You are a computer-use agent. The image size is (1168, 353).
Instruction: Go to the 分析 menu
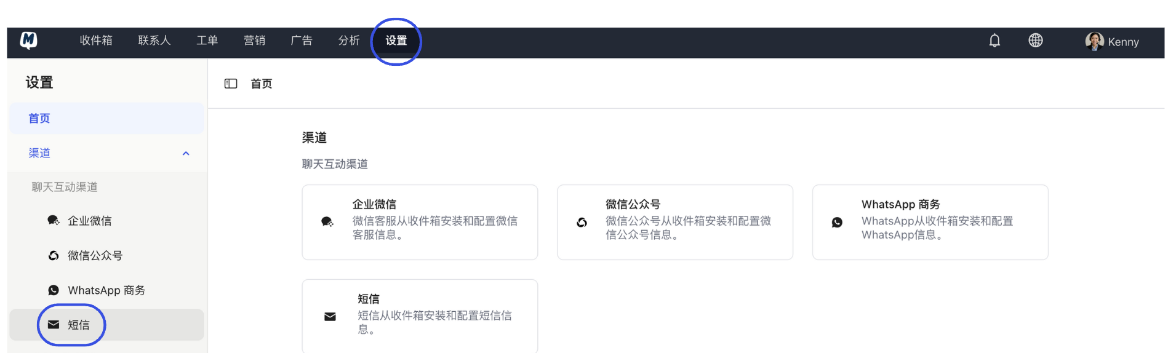(x=349, y=41)
